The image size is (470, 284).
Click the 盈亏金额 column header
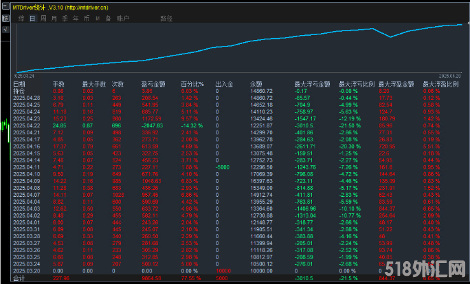coord(153,84)
